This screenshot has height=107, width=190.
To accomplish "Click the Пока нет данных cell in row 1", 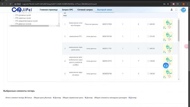I will point(91,24).
